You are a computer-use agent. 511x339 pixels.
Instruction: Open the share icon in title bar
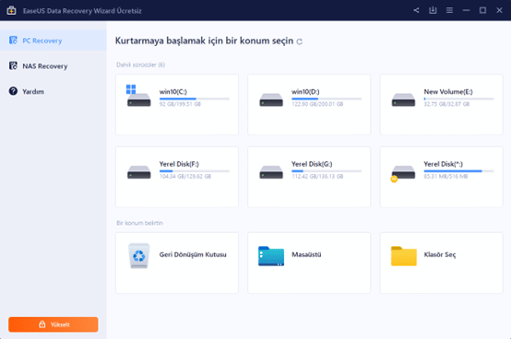tap(416, 10)
